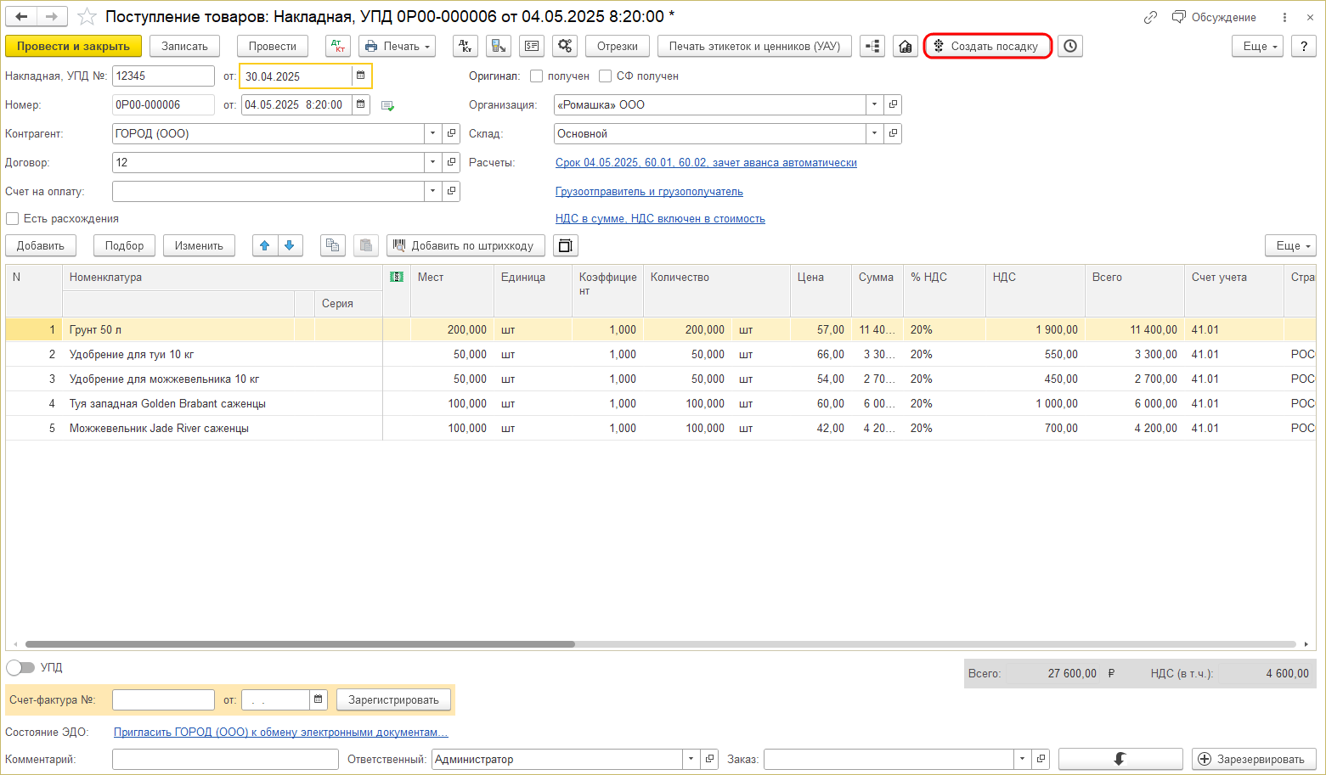Click the gear settings icon in toolbar

click(x=565, y=47)
